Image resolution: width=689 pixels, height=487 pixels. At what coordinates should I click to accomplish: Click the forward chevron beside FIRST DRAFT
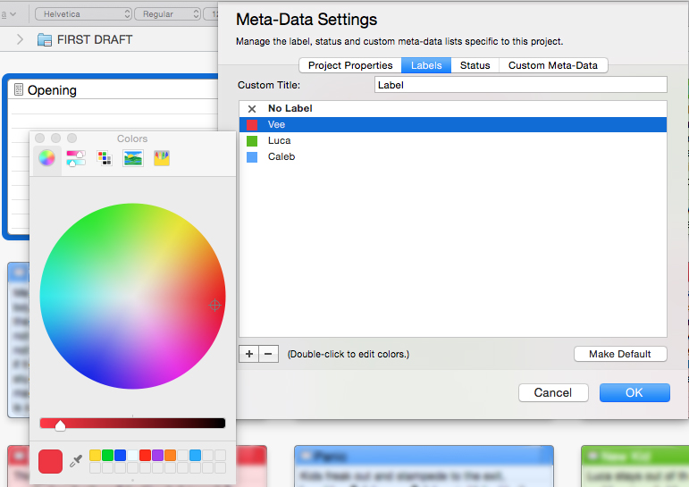[20, 40]
